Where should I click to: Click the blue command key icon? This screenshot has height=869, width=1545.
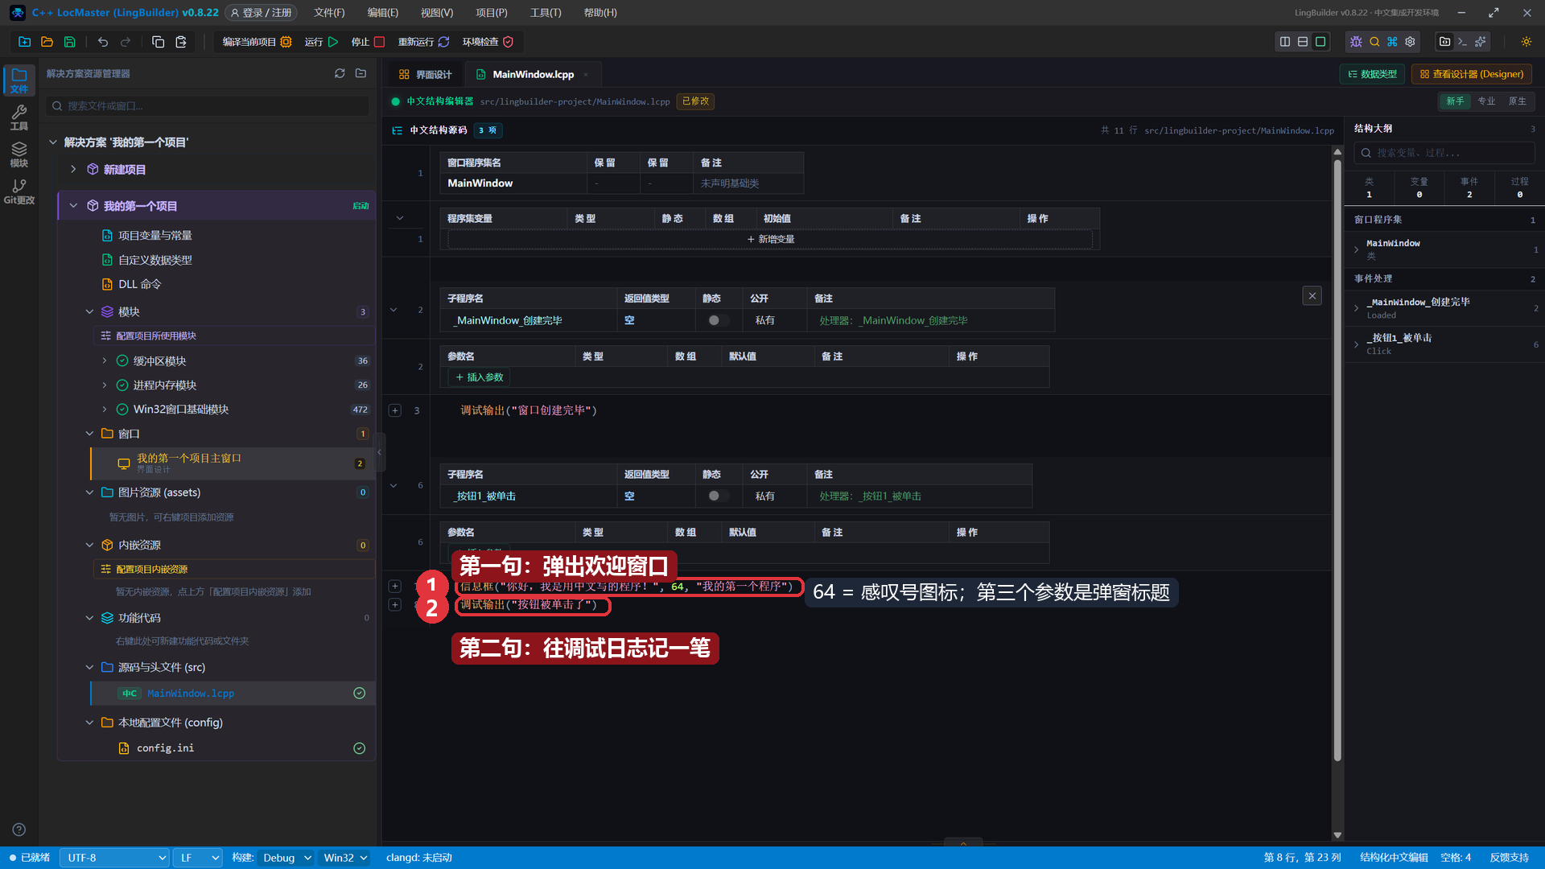[1392, 42]
